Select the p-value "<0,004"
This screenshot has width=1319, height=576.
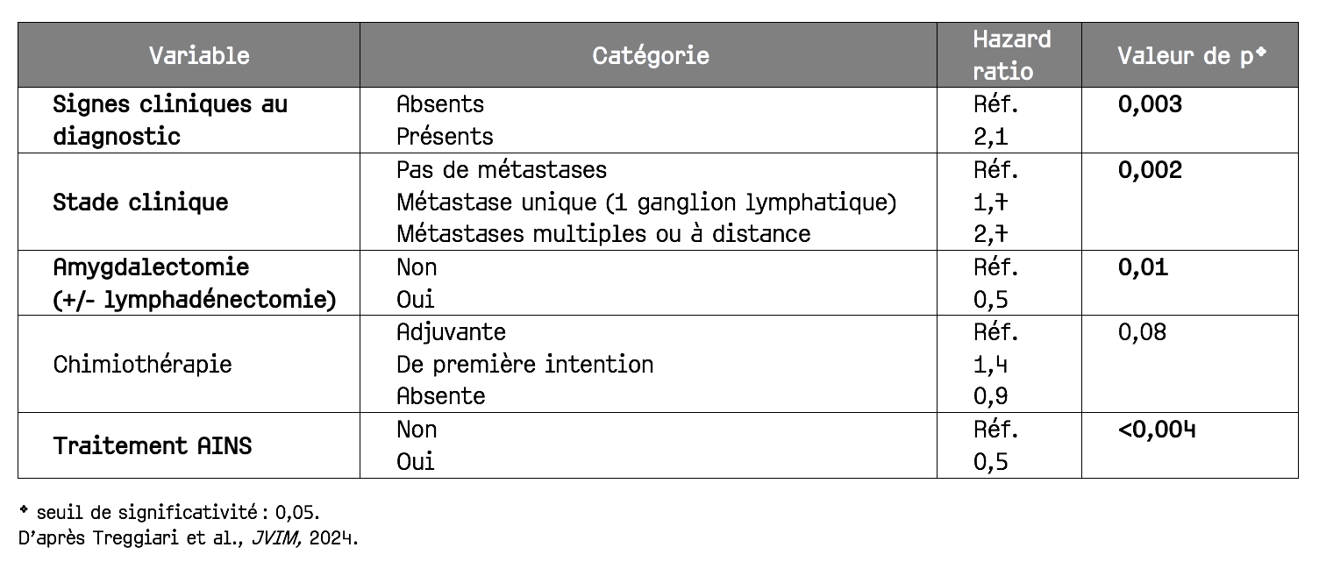pos(1158,430)
